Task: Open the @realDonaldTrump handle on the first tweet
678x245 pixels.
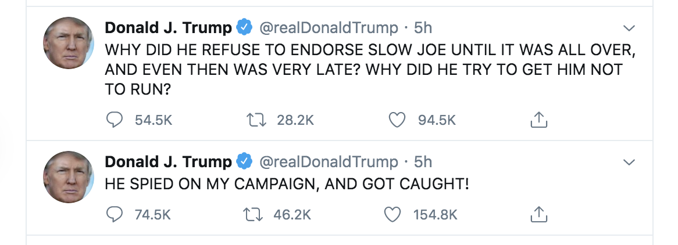Action: [328, 28]
